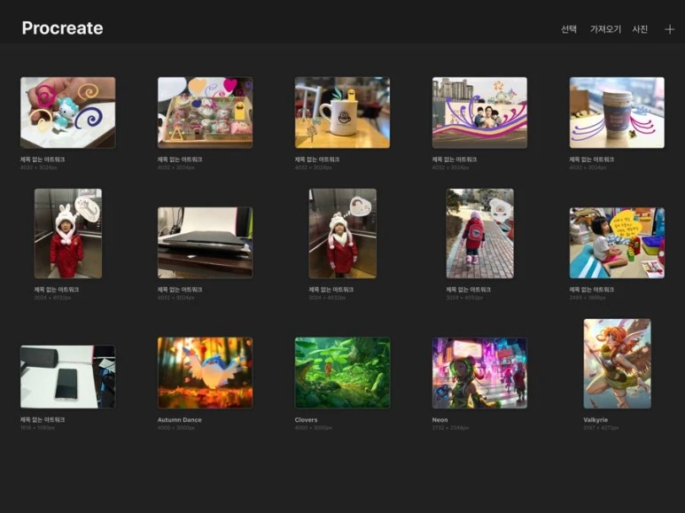The width and height of the screenshot is (685, 513).
Task: Open 사진 to import a photo
Action: tap(640, 29)
